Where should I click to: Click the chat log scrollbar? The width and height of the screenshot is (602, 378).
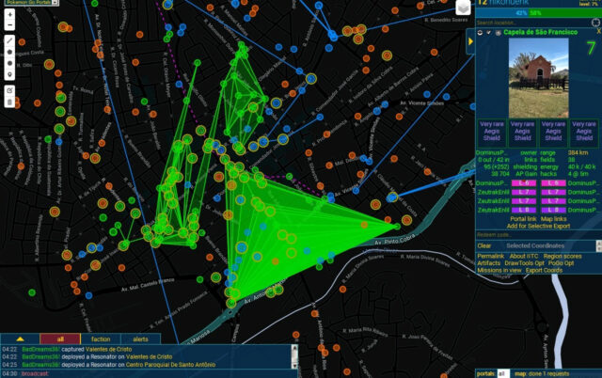click(294, 356)
